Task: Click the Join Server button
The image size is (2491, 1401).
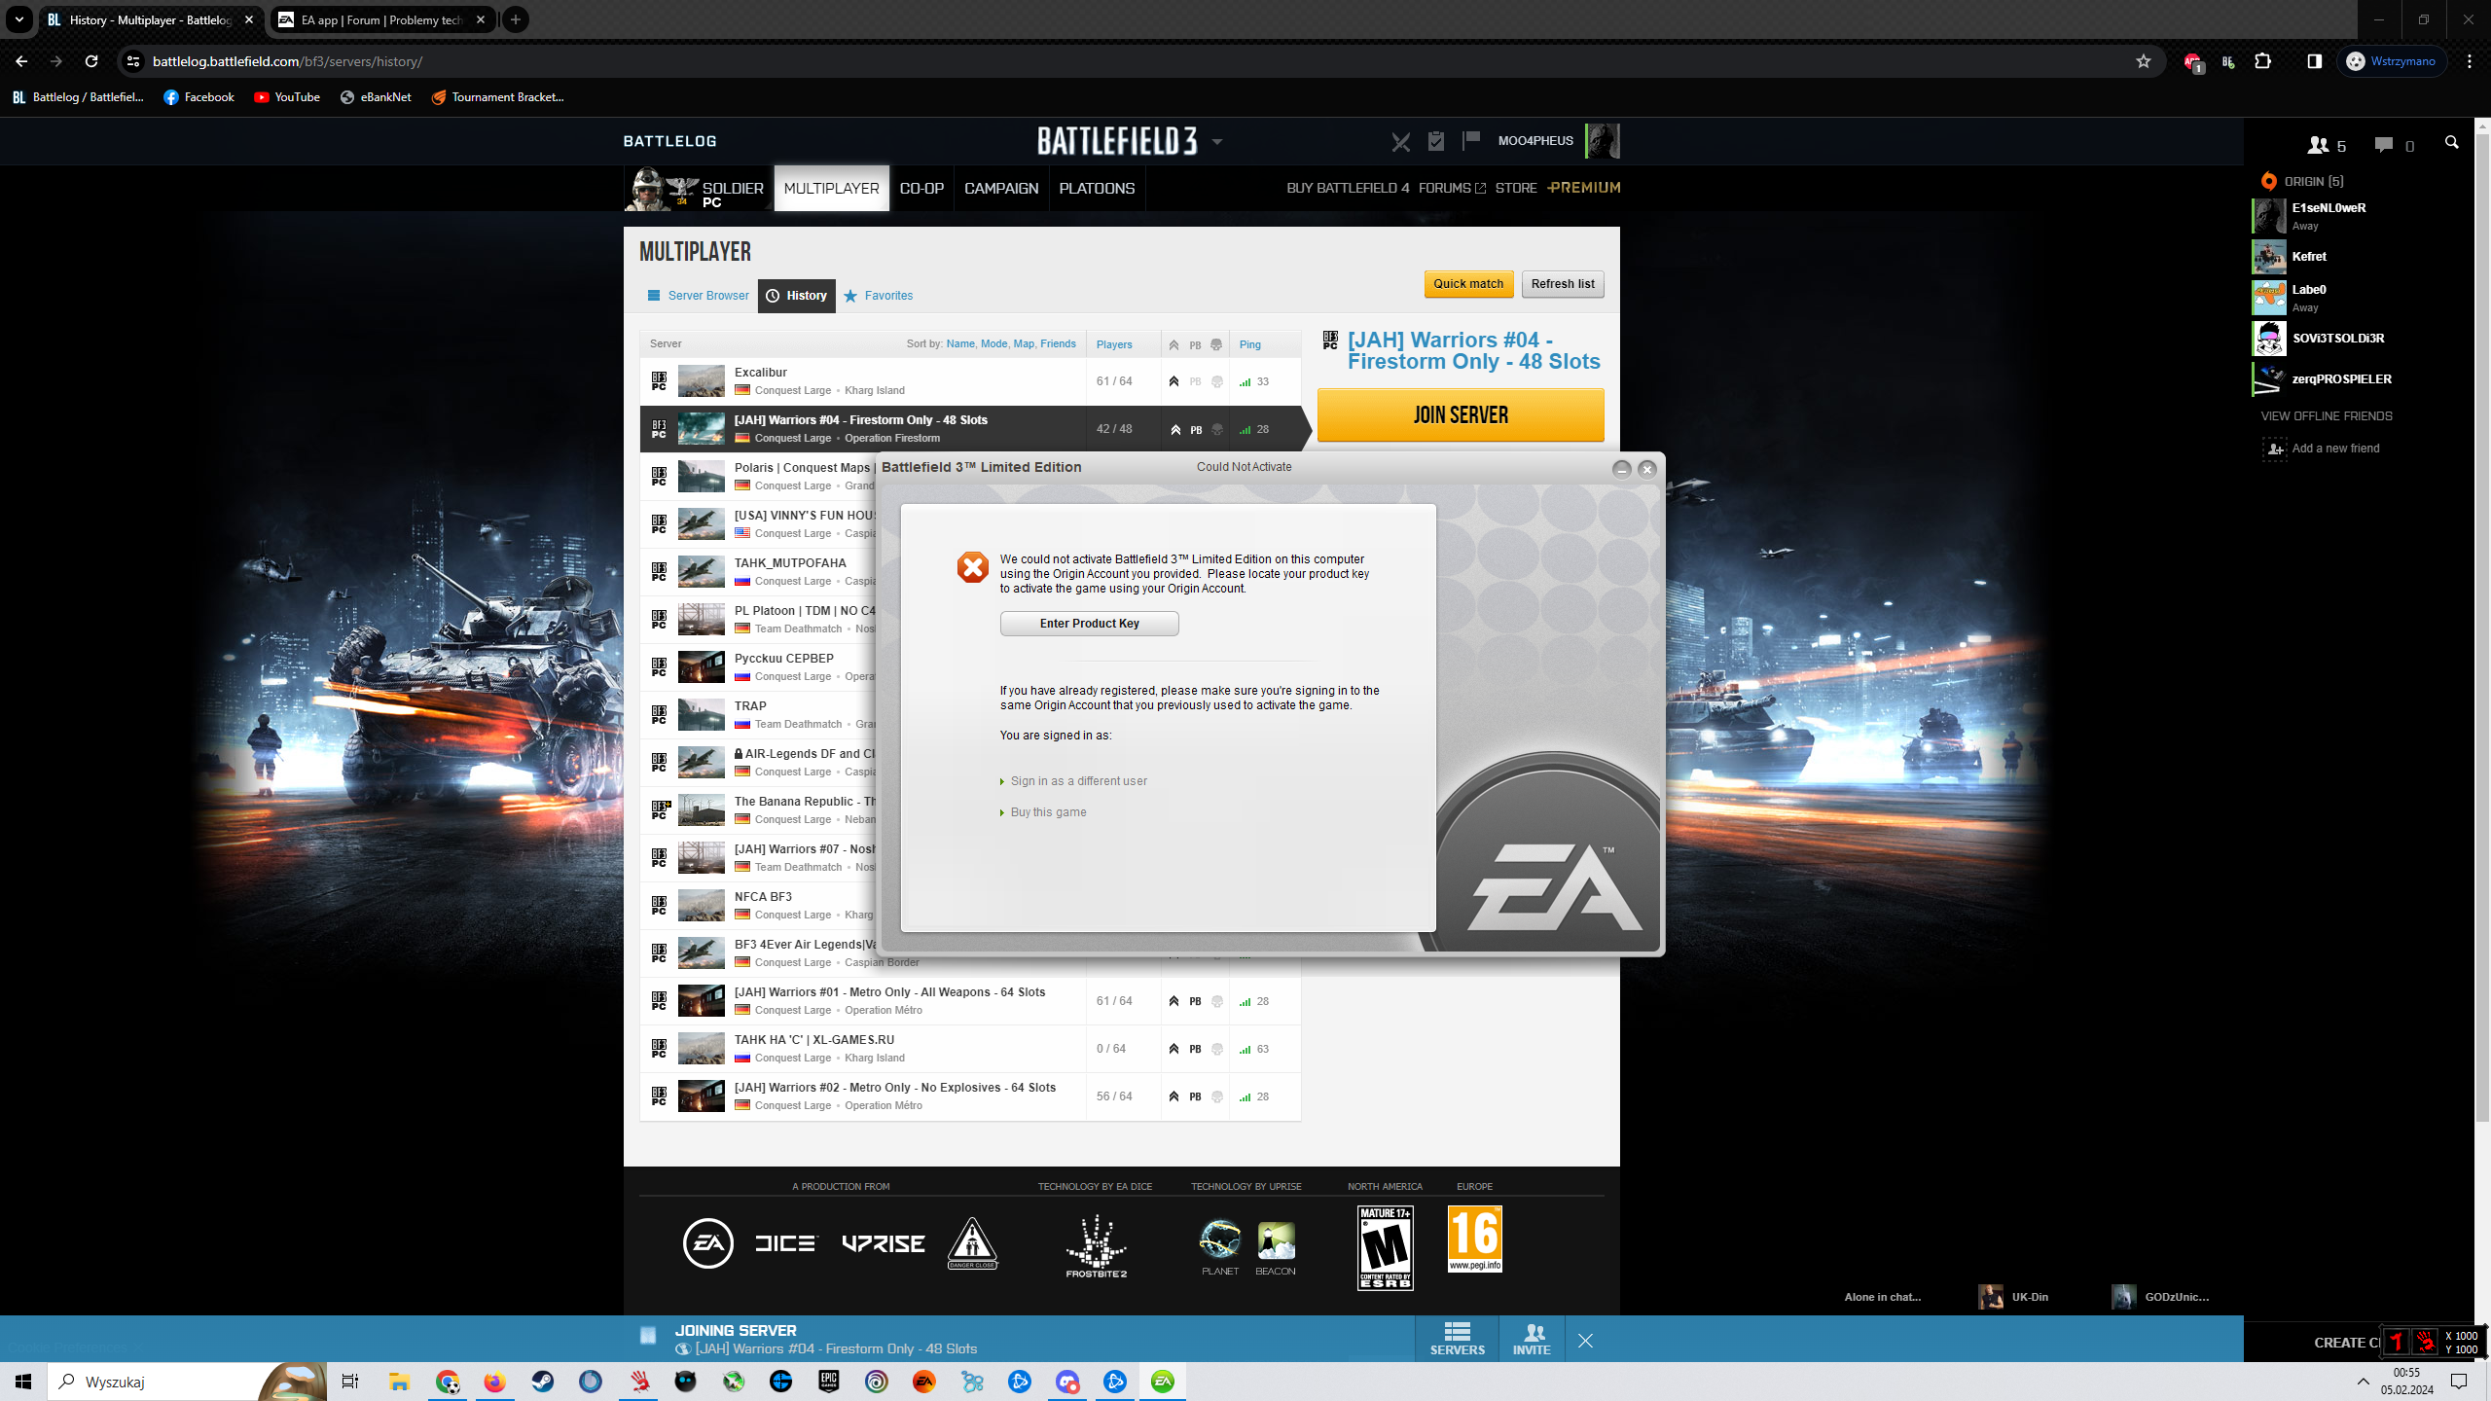Action: (1461, 415)
